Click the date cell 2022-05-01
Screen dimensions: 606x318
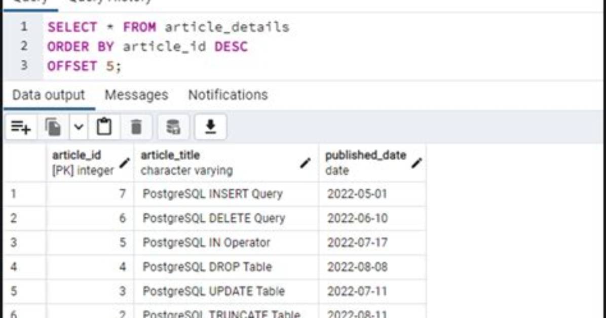coord(372,193)
